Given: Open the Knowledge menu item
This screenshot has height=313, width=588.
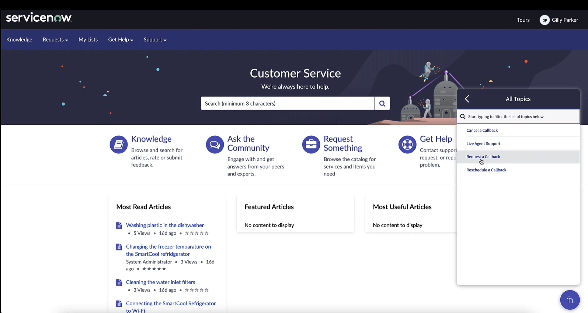Looking at the screenshot, I should point(19,39).
